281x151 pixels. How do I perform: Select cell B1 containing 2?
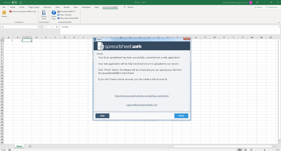point(18,40)
